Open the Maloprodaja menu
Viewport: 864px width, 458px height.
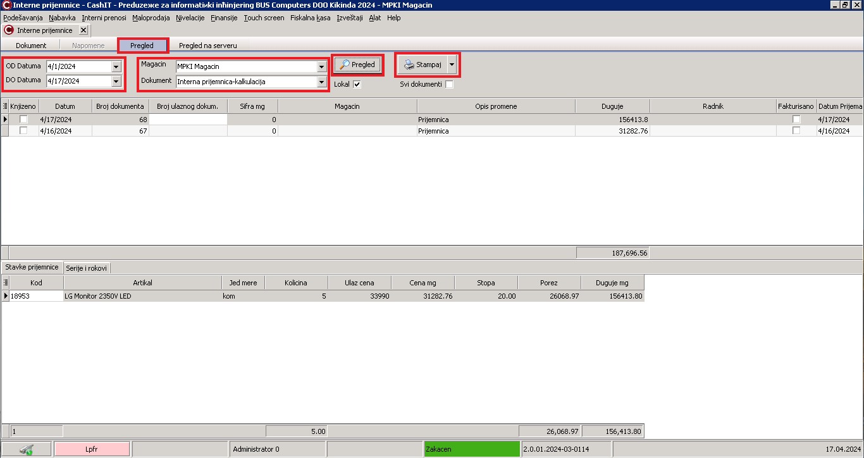[x=152, y=18]
